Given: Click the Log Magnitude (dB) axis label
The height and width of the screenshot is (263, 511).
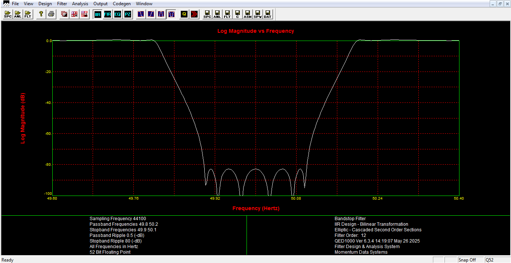Looking at the screenshot, I should (23, 118).
